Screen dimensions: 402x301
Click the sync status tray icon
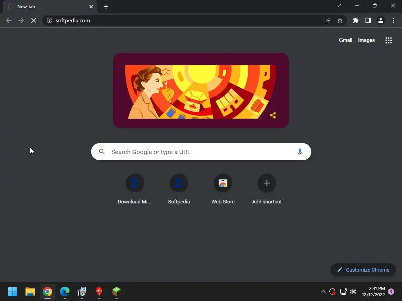[x=333, y=292]
